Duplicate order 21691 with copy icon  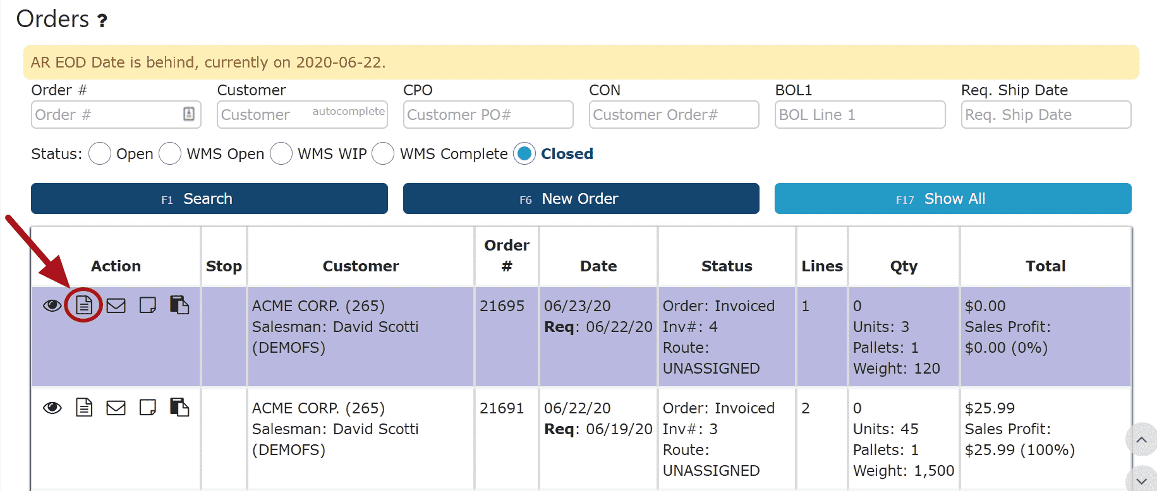pos(179,407)
